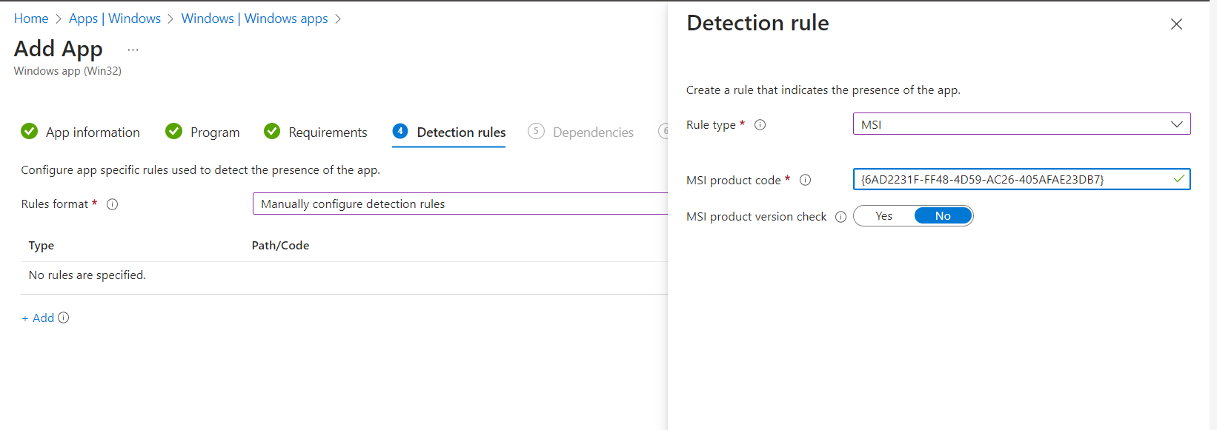Viewport: 1217px width, 430px height.
Task: Click the chevron after Windows apps breadcrumb
Action: pos(338,19)
